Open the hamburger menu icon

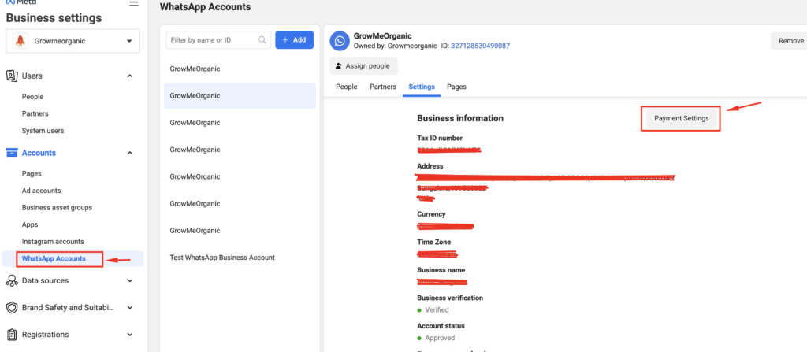coord(134,3)
